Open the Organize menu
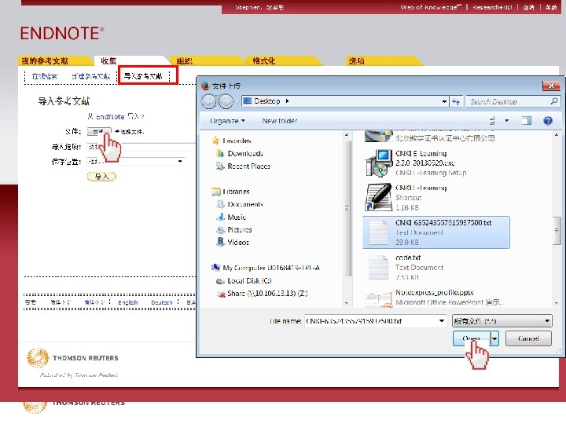This screenshot has width=566, height=424. [227, 121]
